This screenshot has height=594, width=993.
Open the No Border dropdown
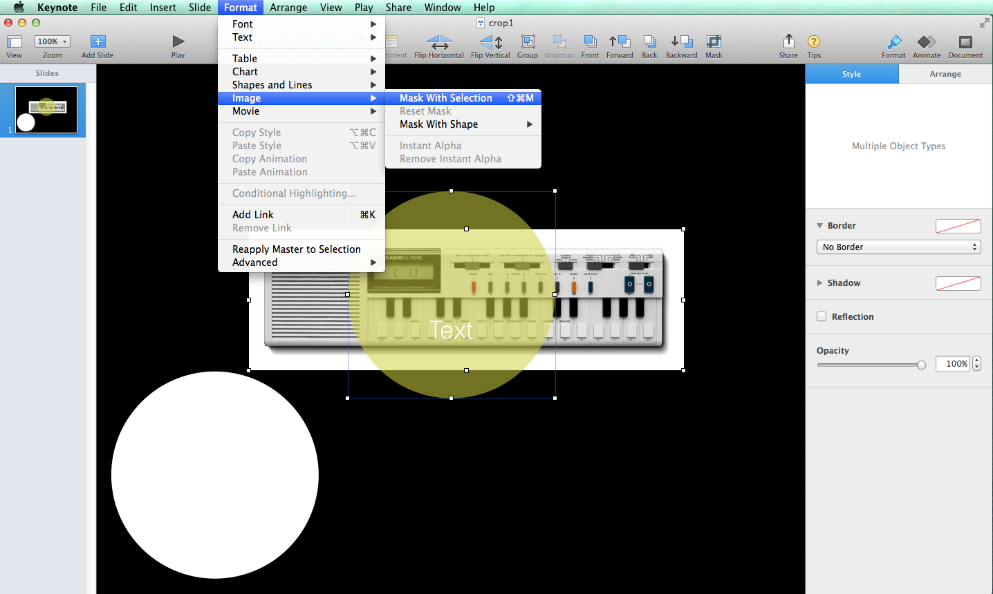[898, 247]
